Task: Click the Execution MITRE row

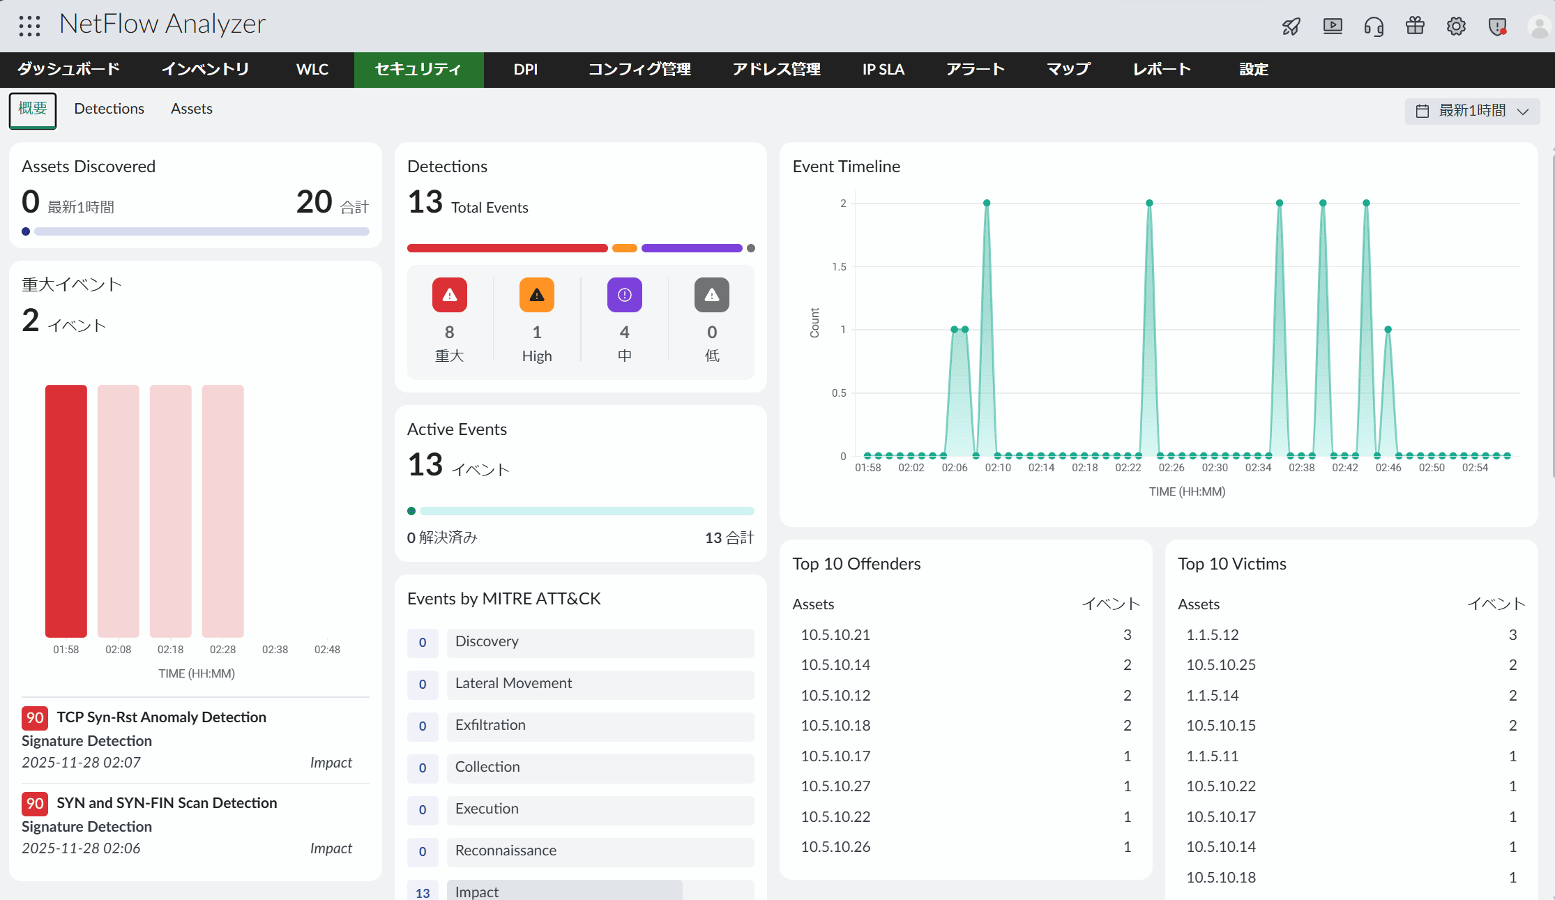Action: [x=581, y=810]
